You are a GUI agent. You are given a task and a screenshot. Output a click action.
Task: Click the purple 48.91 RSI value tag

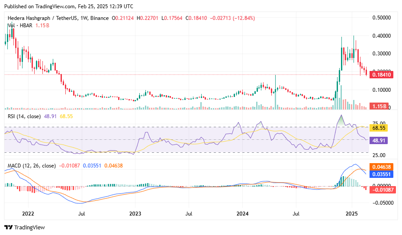(378, 141)
